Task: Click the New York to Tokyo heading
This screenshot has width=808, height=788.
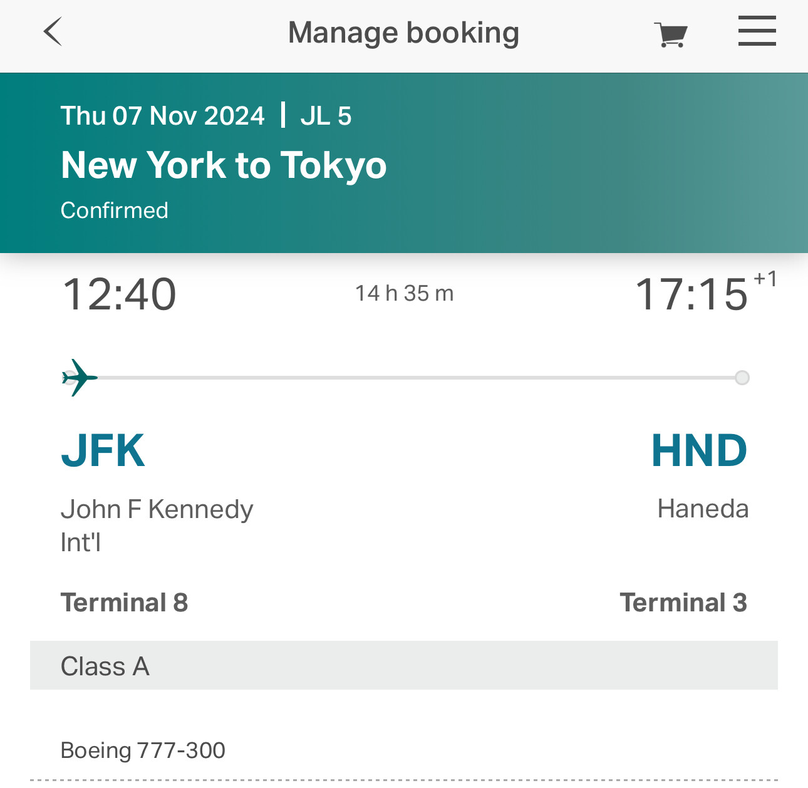Action: tap(224, 165)
